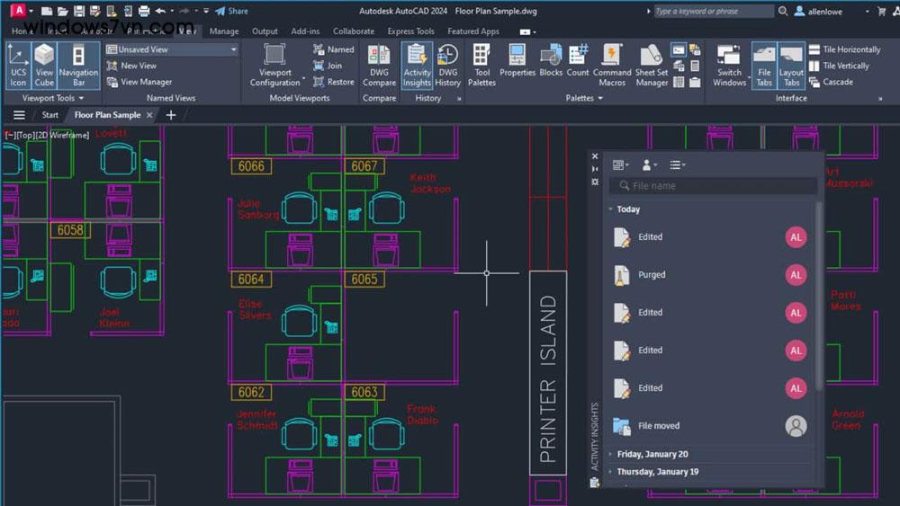This screenshot has width=900, height=506.
Task: Open the Command Macros palette
Action: 612,66
